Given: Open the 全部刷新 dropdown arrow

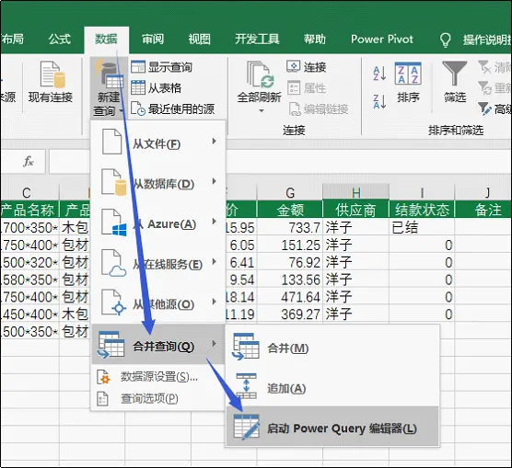Looking at the screenshot, I should point(262,111).
